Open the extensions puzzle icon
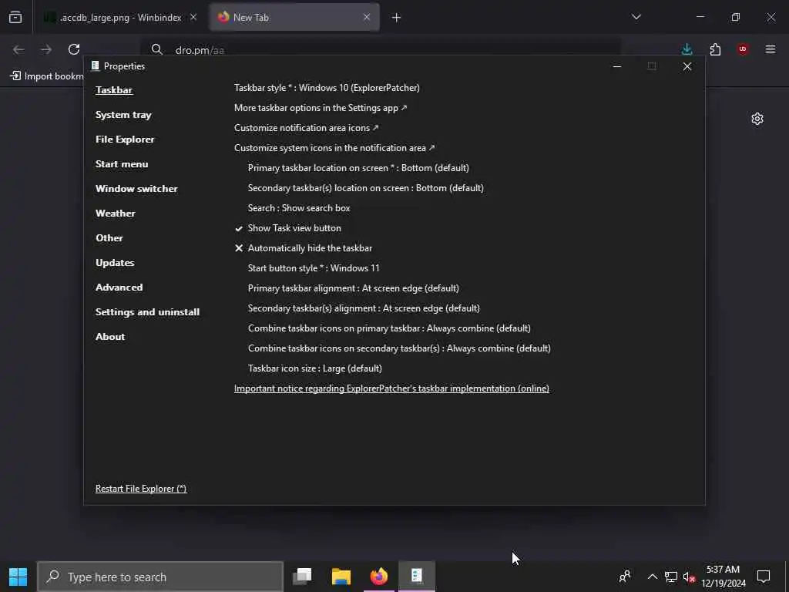 715,49
